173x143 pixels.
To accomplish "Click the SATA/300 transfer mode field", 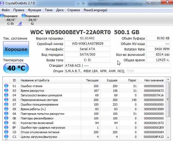I will [87, 55].
